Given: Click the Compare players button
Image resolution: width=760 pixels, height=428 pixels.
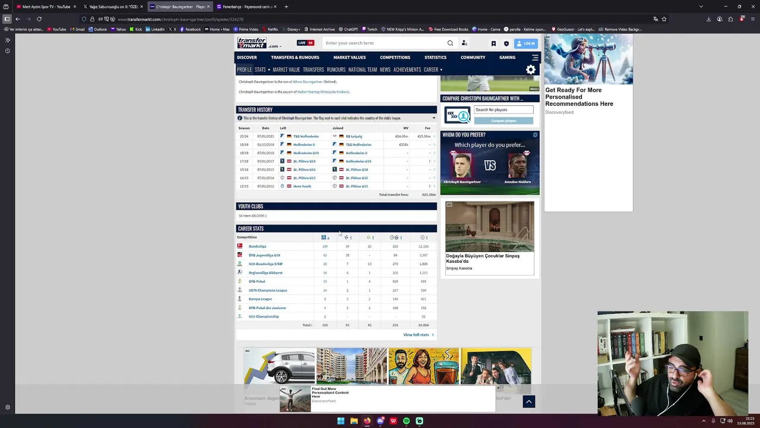Looking at the screenshot, I should [x=503, y=121].
